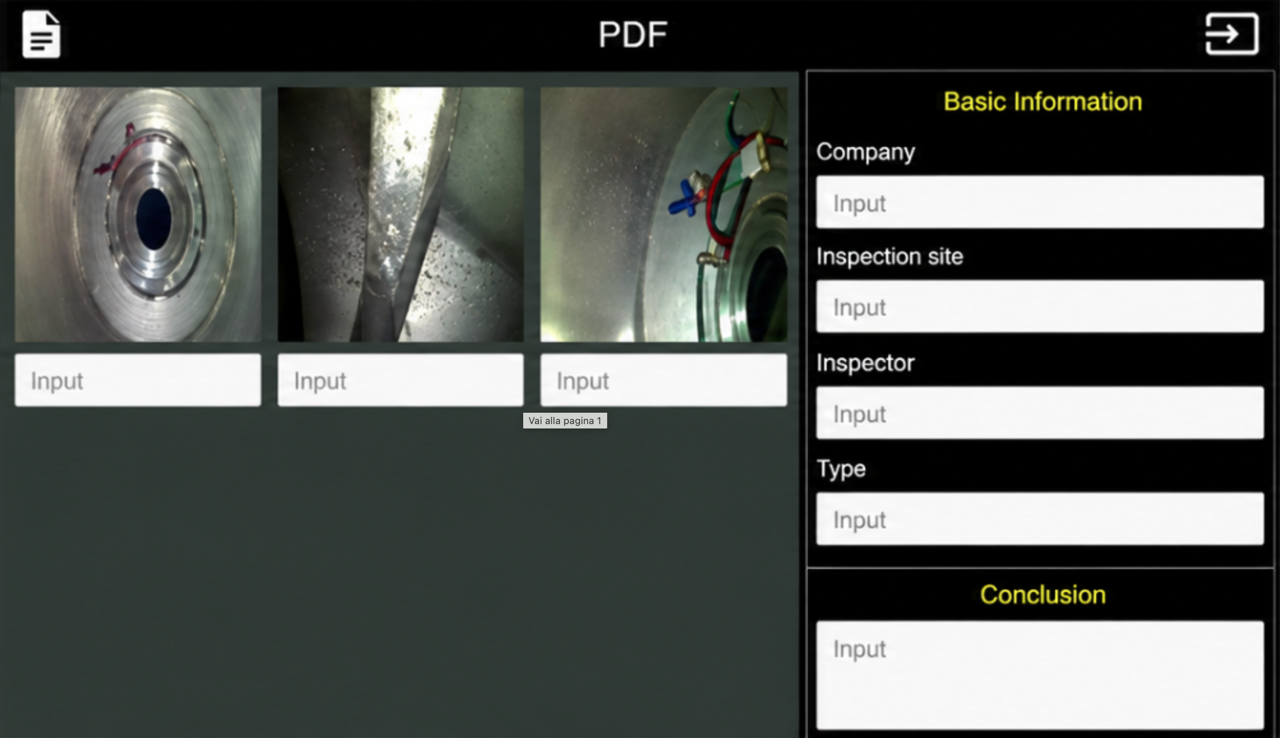The width and height of the screenshot is (1280, 738).
Task: Select the Inspection site input field
Action: coord(1040,306)
